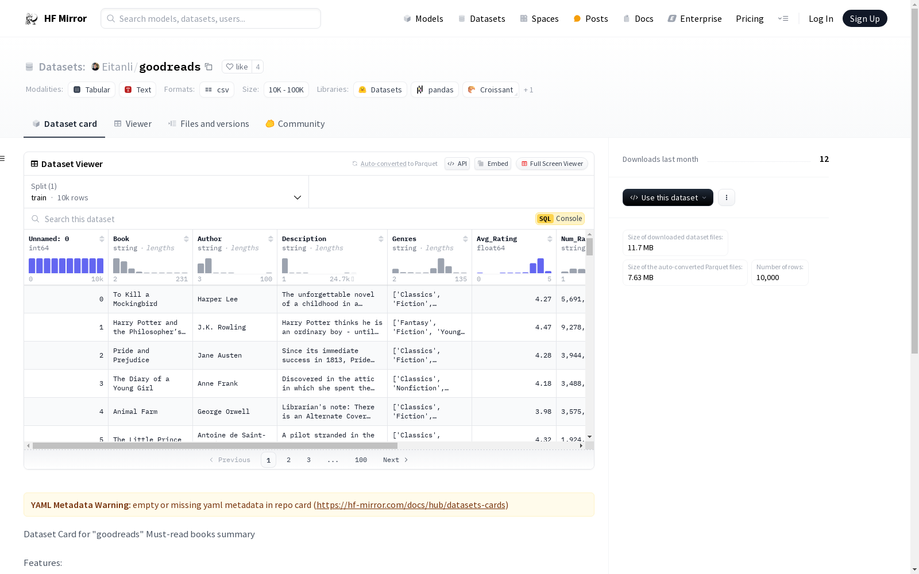The height and width of the screenshot is (574, 919).
Task: Sort by the Avg_Rating column arrows
Action: tap(550, 239)
